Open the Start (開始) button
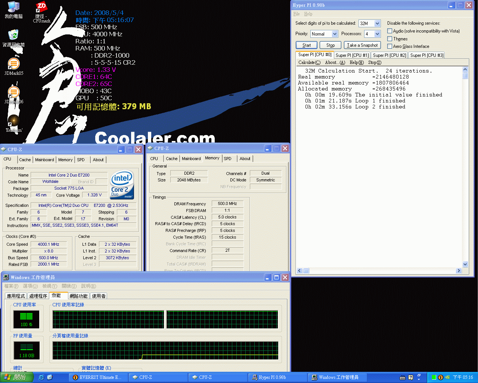478x383 pixels. (17, 377)
